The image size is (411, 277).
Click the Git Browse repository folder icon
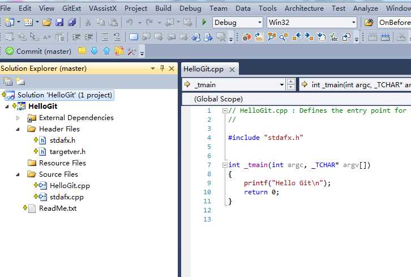pyautogui.click(x=82, y=50)
